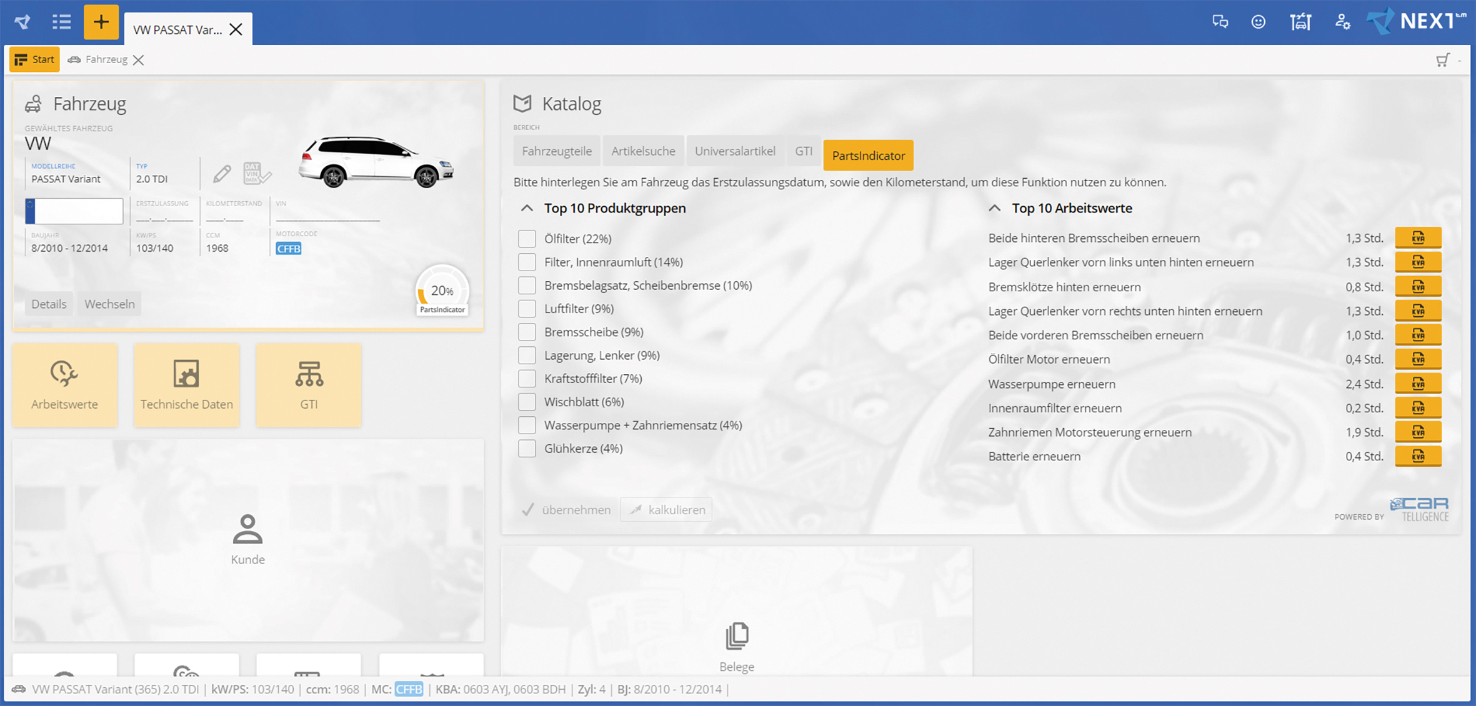Check Bremsbelagsatz, Scheibenbremse (10%) checkbox
Screen dimensions: 1476x706
pyautogui.click(x=527, y=285)
